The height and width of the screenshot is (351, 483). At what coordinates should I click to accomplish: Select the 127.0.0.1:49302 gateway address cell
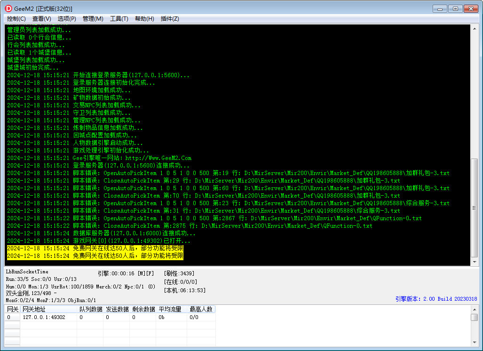[48, 317]
